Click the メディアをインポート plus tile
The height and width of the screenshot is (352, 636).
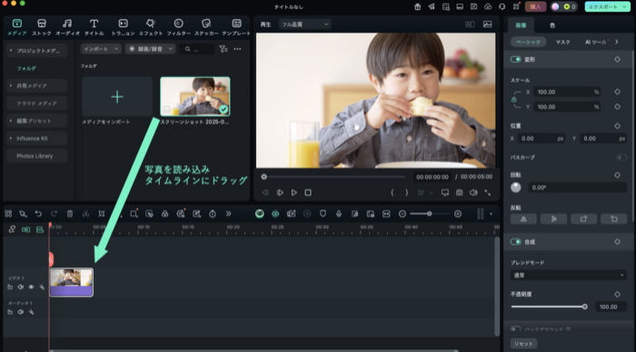[117, 96]
